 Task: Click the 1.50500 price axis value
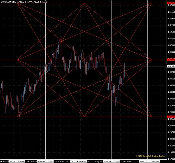tap(171, 32)
